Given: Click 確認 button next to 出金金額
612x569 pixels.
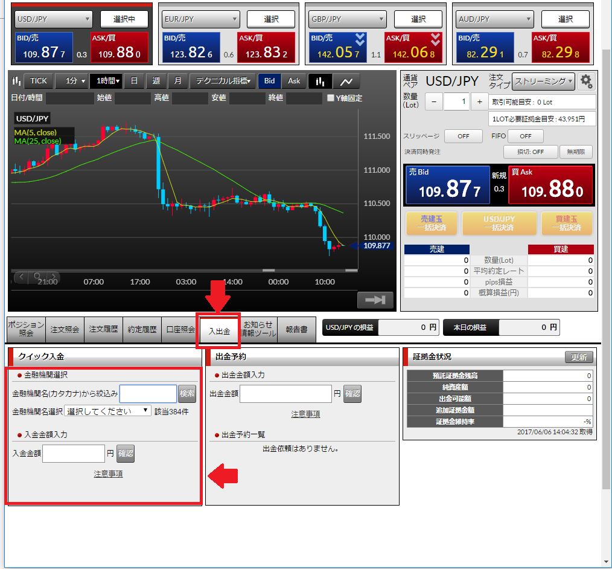Looking at the screenshot, I should click(x=352, y=394).
